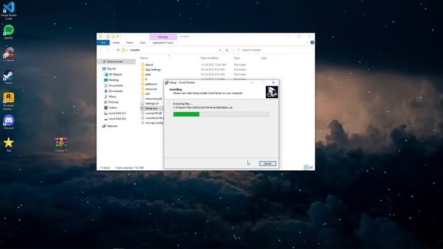The image size is (443, 249).
Task: Refresh the Installer folder view
Action: point(227,50)
